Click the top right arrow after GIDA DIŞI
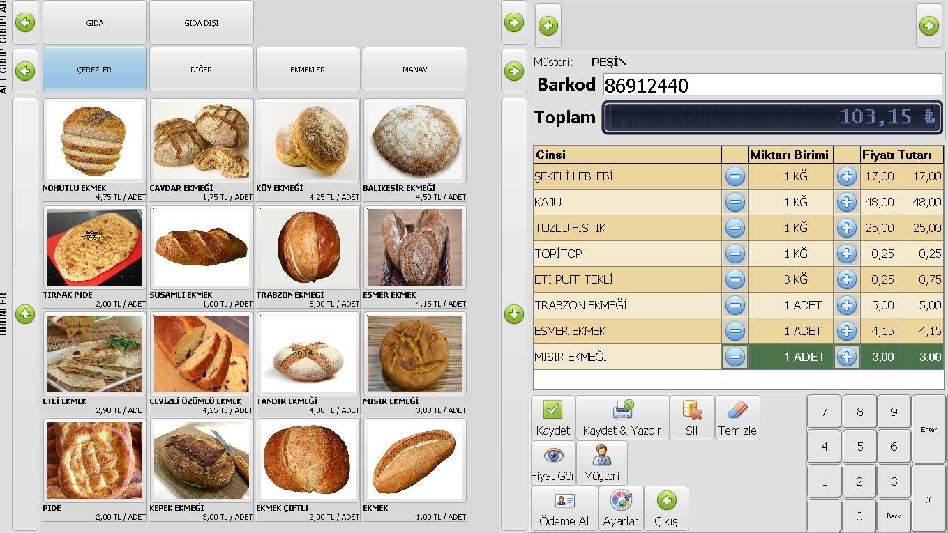The height and width of the screenshot is (533, 948). 514,23
